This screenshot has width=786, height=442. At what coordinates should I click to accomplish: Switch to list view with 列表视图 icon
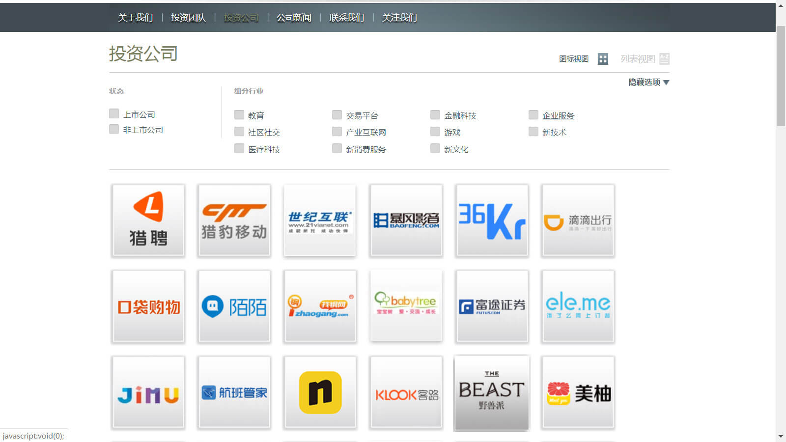pos(664,59)
